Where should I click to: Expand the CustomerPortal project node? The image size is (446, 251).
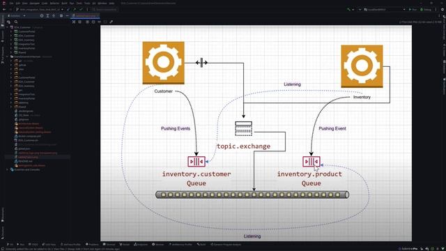pos(11,31)
